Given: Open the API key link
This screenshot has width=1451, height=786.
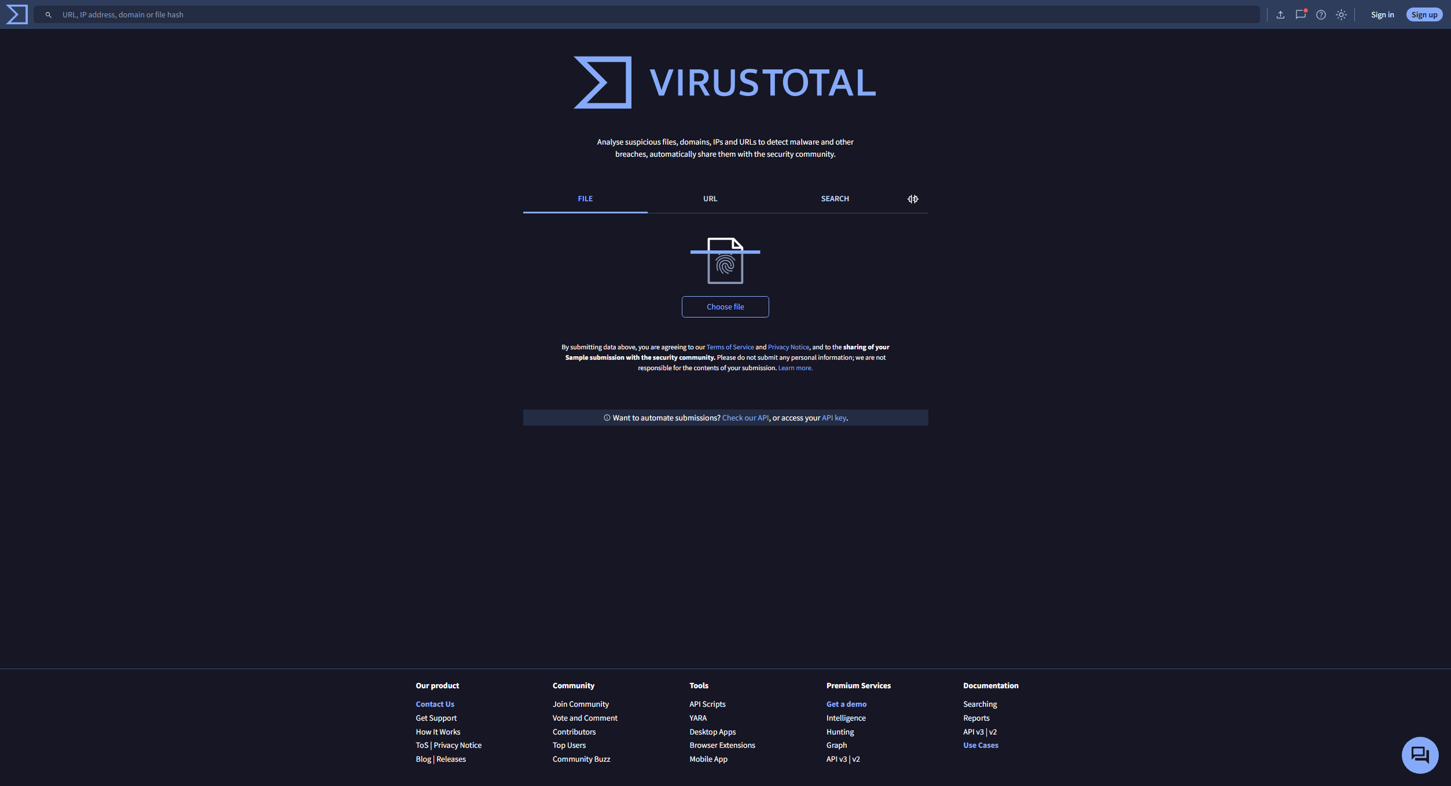Looking at the screenshot, I should 834,418.
